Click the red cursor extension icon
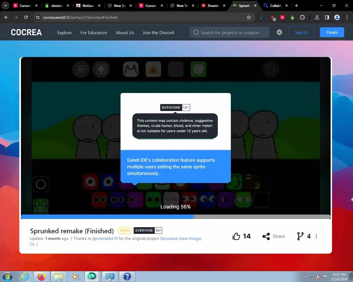This screenshot has width=353, height=282. tap(282, 17)
